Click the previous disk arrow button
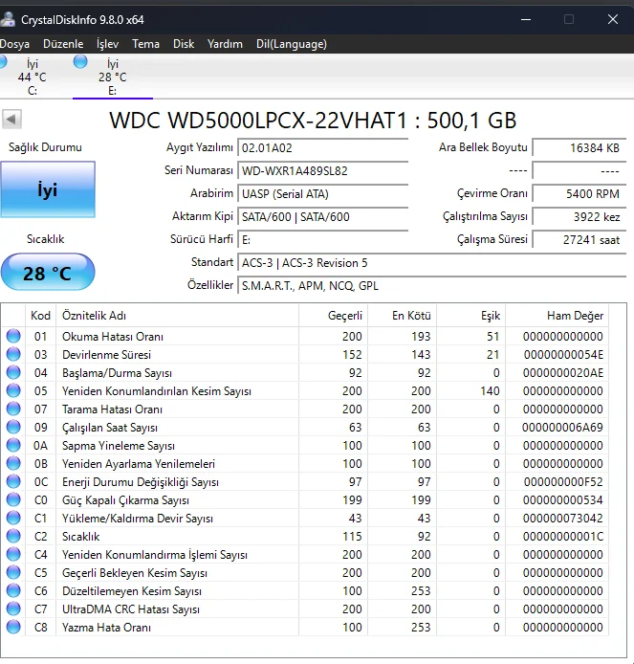The width and height of the screenshot is (634, 664). point(12,120)
